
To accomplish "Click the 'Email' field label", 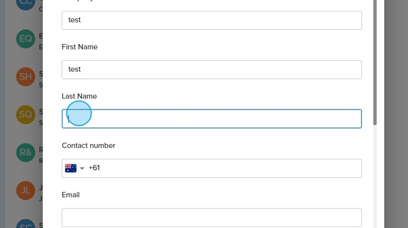I will point(71,194).
